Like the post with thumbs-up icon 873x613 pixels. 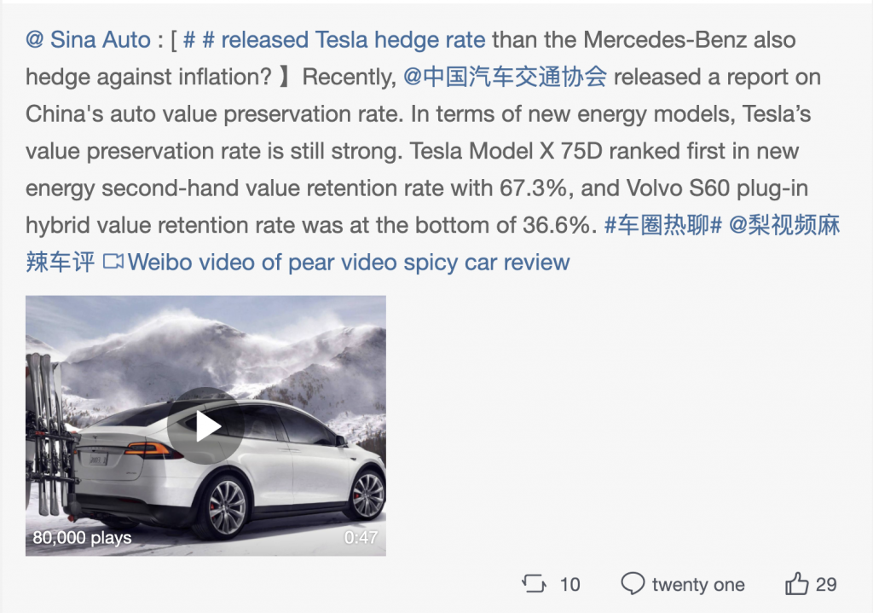click(x=796, y=583)
